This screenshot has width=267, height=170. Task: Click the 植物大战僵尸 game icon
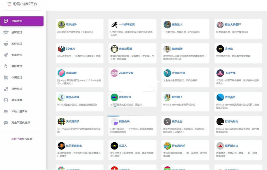point(220,25)
